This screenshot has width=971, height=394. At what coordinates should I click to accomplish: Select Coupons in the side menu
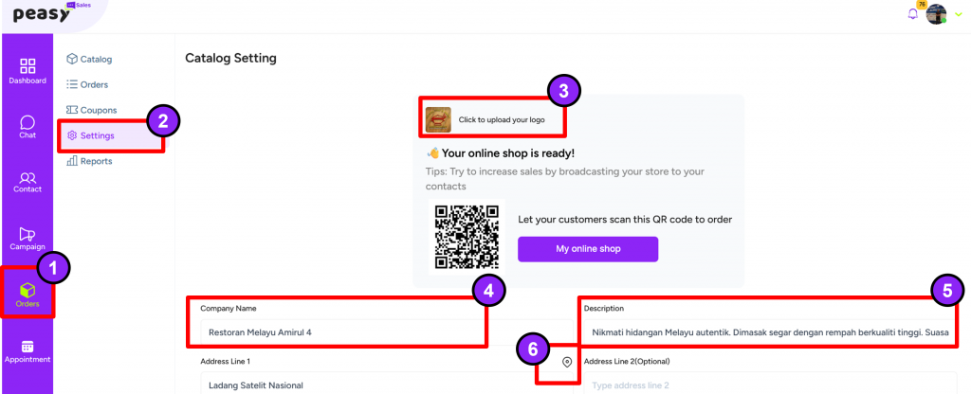coord(92,110)
